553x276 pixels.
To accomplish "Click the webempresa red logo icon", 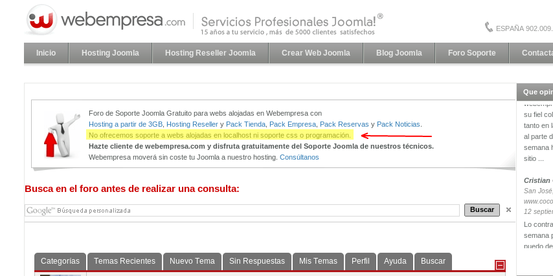I will (41, 19).
